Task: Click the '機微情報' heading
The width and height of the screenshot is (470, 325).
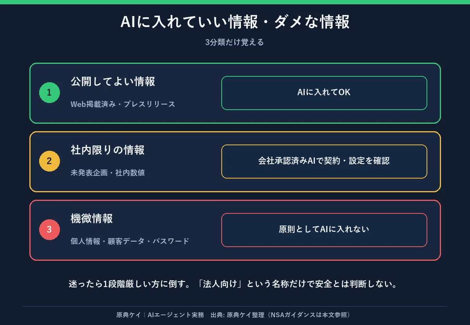Action: tap(92, 218)
